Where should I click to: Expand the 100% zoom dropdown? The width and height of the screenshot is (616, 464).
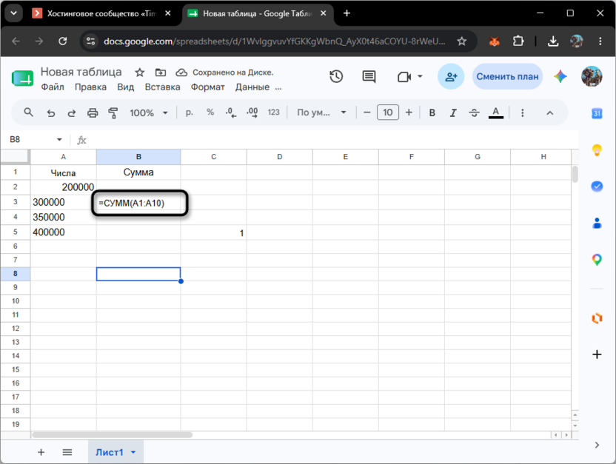(149, 113)
